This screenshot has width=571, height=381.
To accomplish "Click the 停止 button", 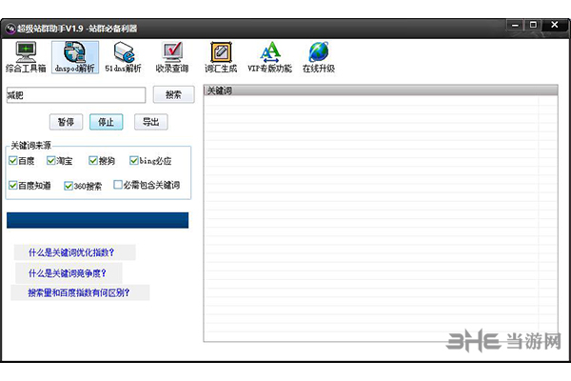I will (x=107, y=122).
